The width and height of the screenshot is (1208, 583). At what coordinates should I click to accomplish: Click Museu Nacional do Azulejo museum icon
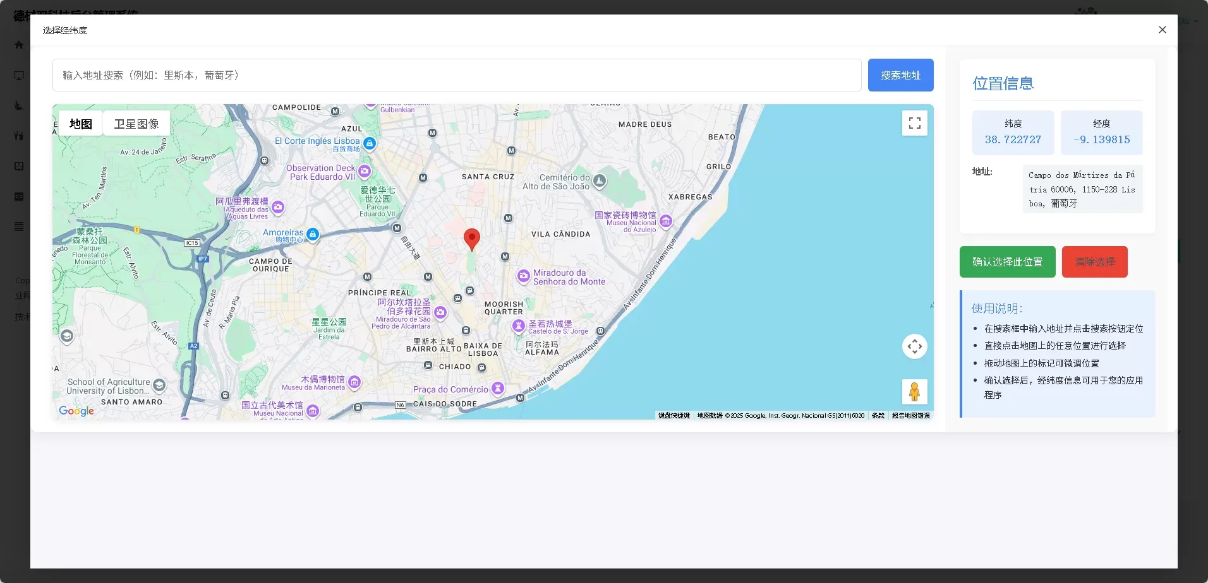coord(666,221)
